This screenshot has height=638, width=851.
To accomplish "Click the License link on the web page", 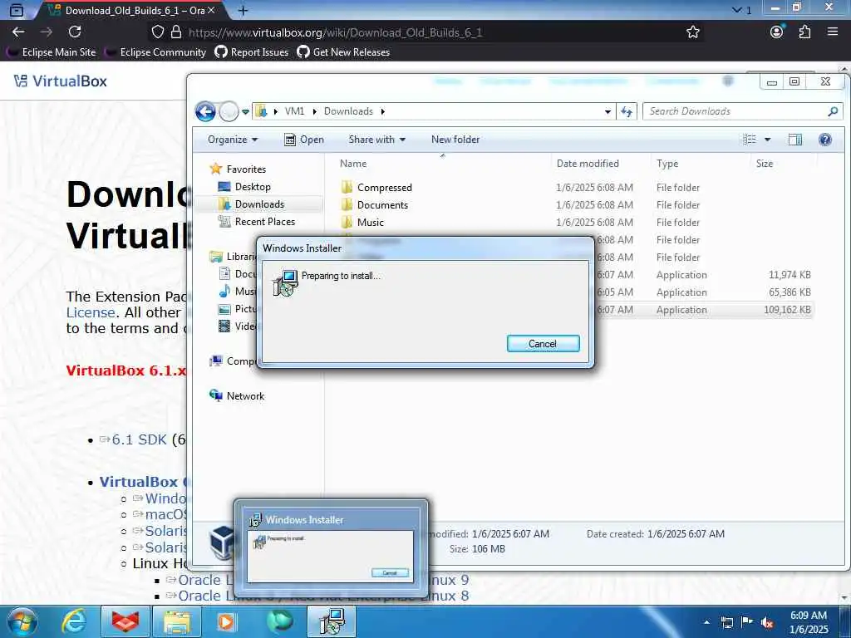I will click(x=90, y=312).
